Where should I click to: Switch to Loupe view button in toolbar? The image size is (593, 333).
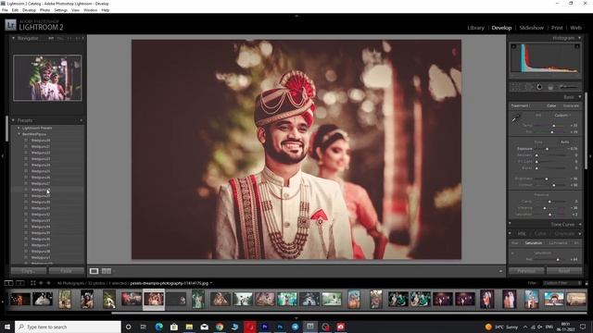(x=94, y=271)
